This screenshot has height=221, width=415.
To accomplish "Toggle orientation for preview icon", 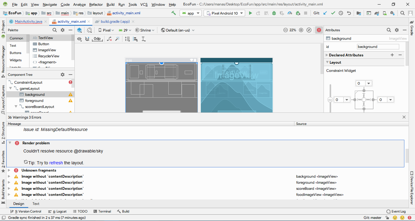I will click(x=89, y=30).
